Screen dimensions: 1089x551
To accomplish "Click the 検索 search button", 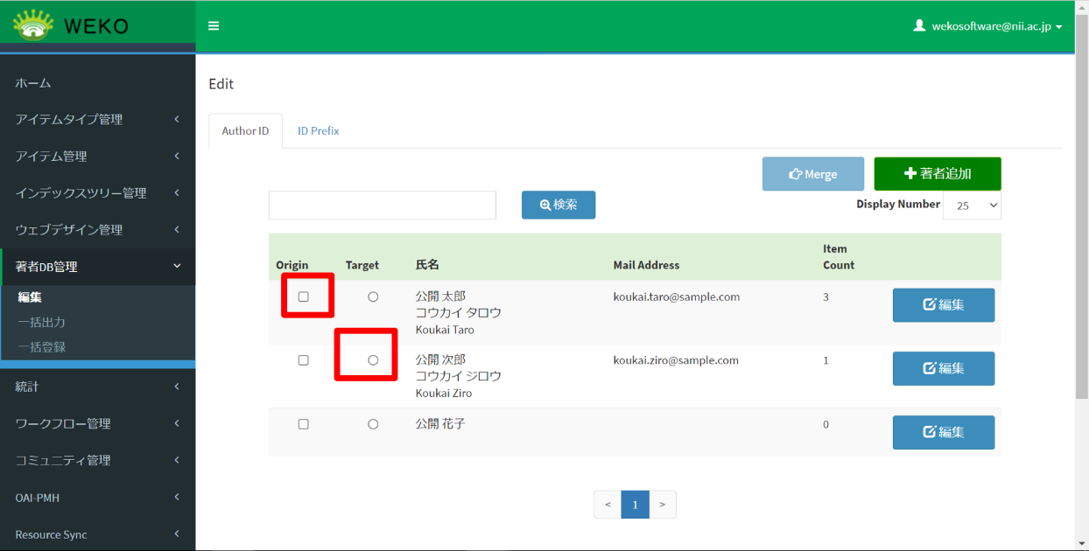I will [559, 205].
